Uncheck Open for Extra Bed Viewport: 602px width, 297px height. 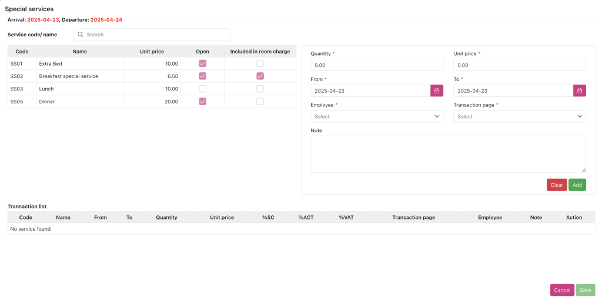point(202,63)
